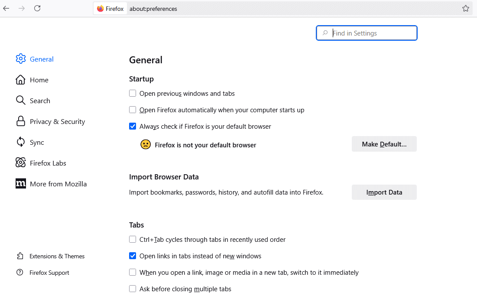Open Firefox Labs via the atom icon
This screenshot has width=477, height=296.
point(20,163)
